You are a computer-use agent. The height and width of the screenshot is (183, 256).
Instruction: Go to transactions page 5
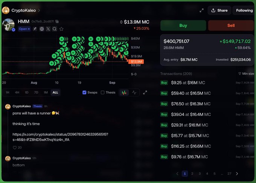click(214, 174)
